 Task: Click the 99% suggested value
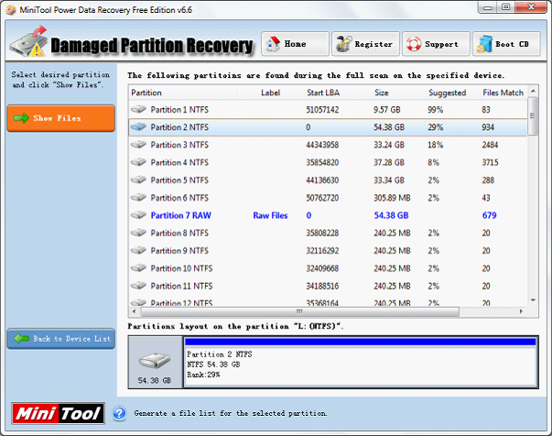pyautogui.click(x=435, y=110)
